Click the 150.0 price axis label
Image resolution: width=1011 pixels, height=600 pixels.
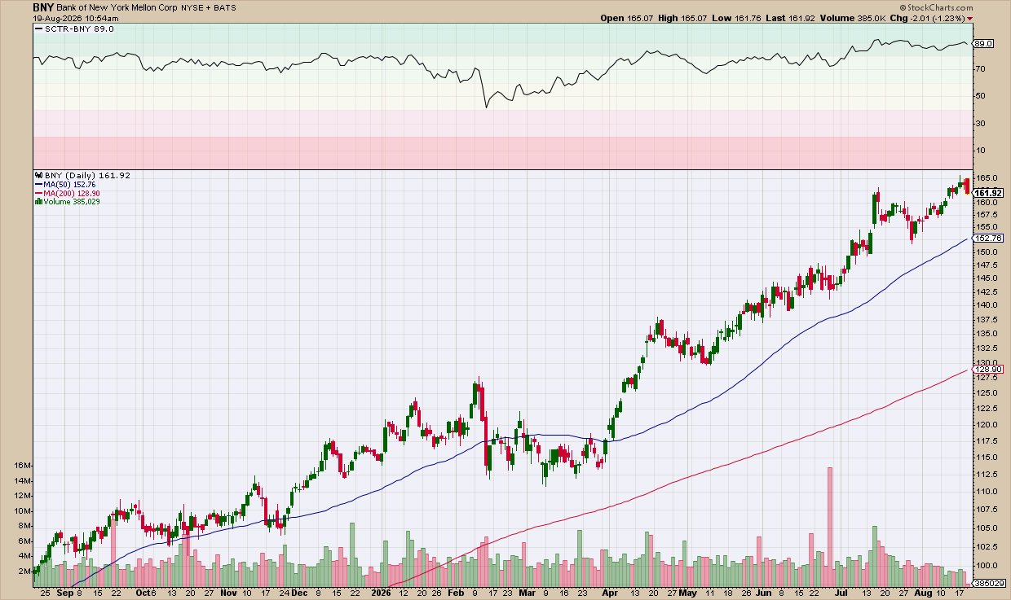tap(986, 252)
